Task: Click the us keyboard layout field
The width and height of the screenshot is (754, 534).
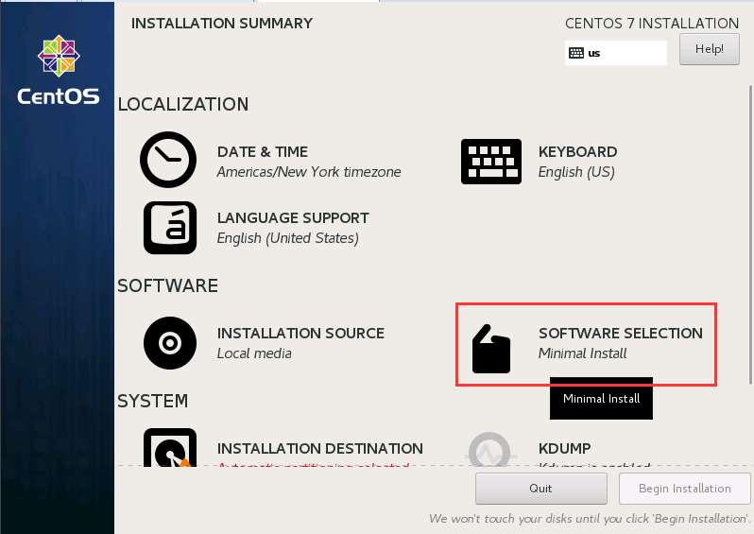Action: coord(615,53)
